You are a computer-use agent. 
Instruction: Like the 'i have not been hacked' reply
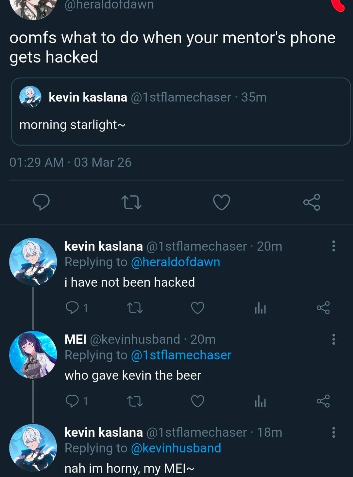pyautogui.click(x=197, y=308)
